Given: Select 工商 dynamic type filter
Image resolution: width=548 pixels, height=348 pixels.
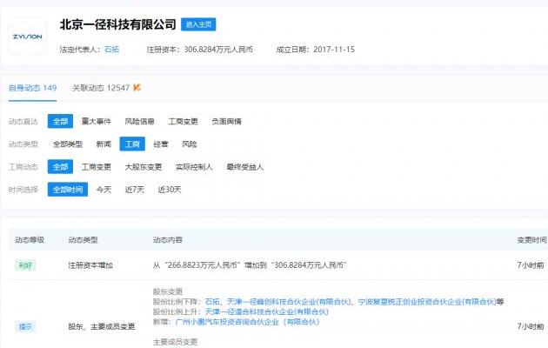Looking at the screenshot, I should tap(132, 144).
